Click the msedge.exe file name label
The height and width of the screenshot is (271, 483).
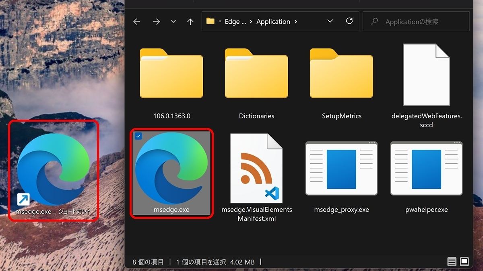pos(171,210)
